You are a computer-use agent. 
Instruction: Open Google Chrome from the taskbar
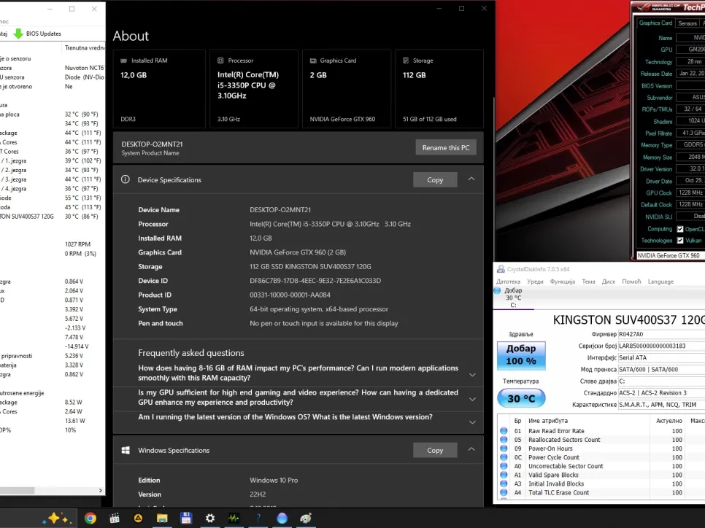90,519
